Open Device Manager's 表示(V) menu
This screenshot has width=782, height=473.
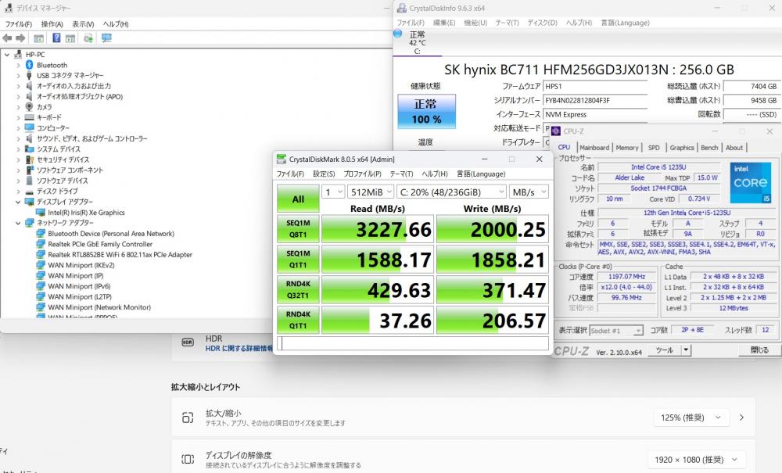pos(83,24)
